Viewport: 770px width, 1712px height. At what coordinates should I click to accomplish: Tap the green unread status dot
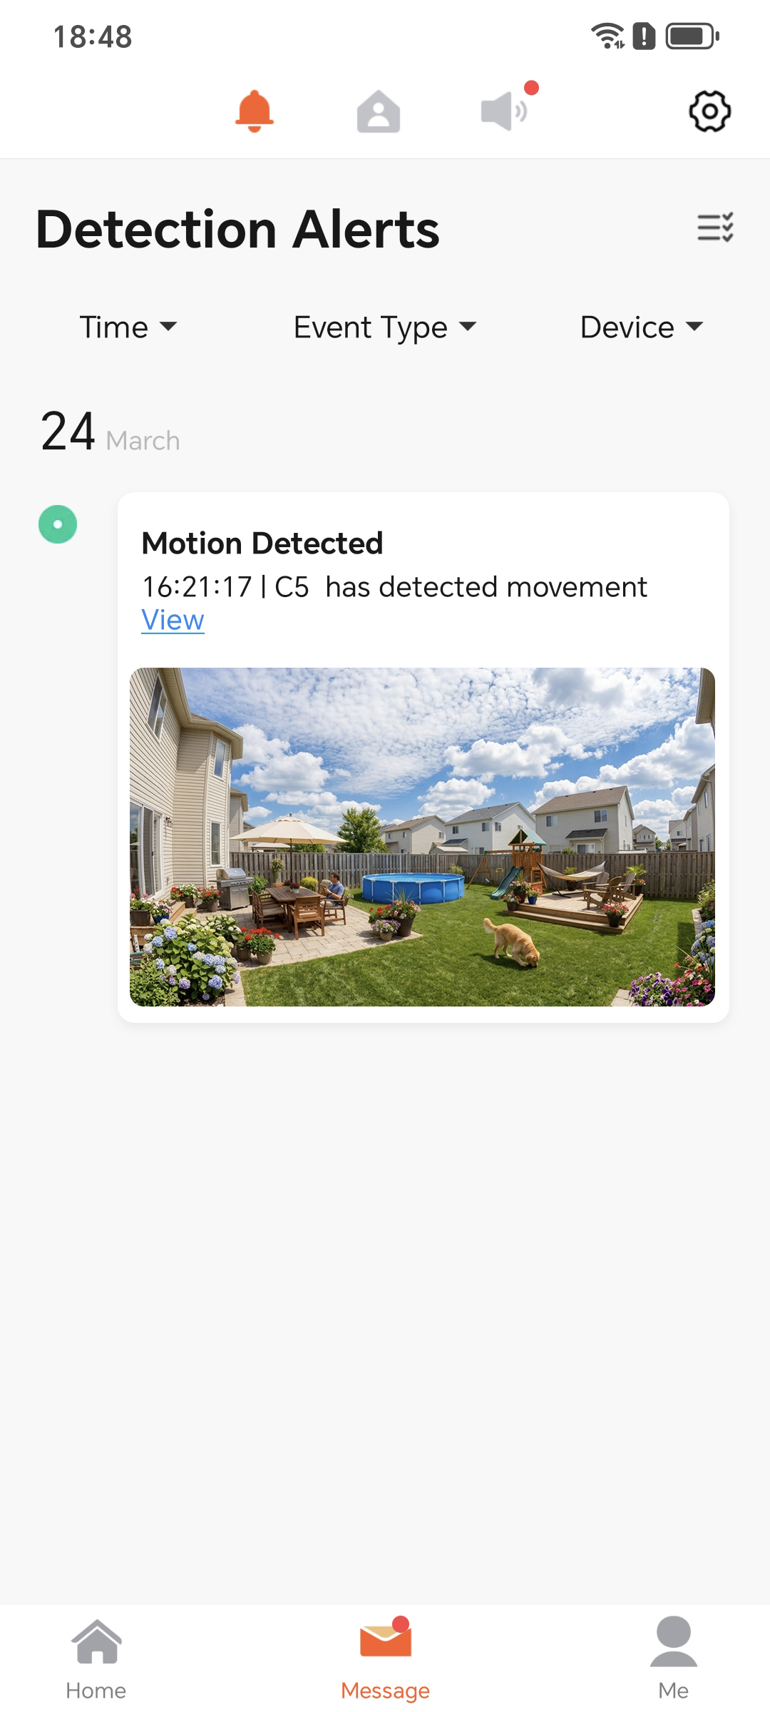tap(58, 524)
